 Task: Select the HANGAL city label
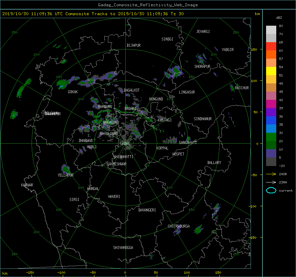click(93, 189)
